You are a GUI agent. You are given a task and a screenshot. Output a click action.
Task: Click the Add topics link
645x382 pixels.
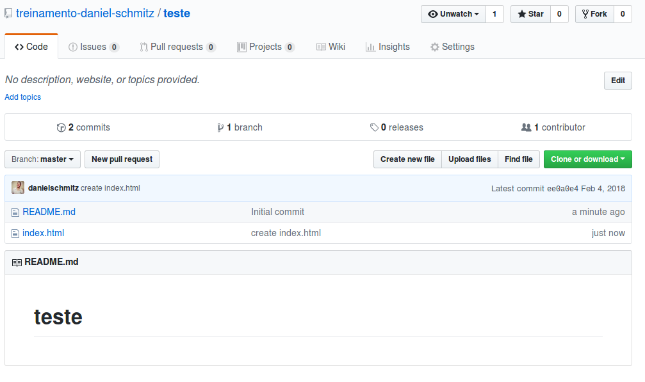(23, 97)
